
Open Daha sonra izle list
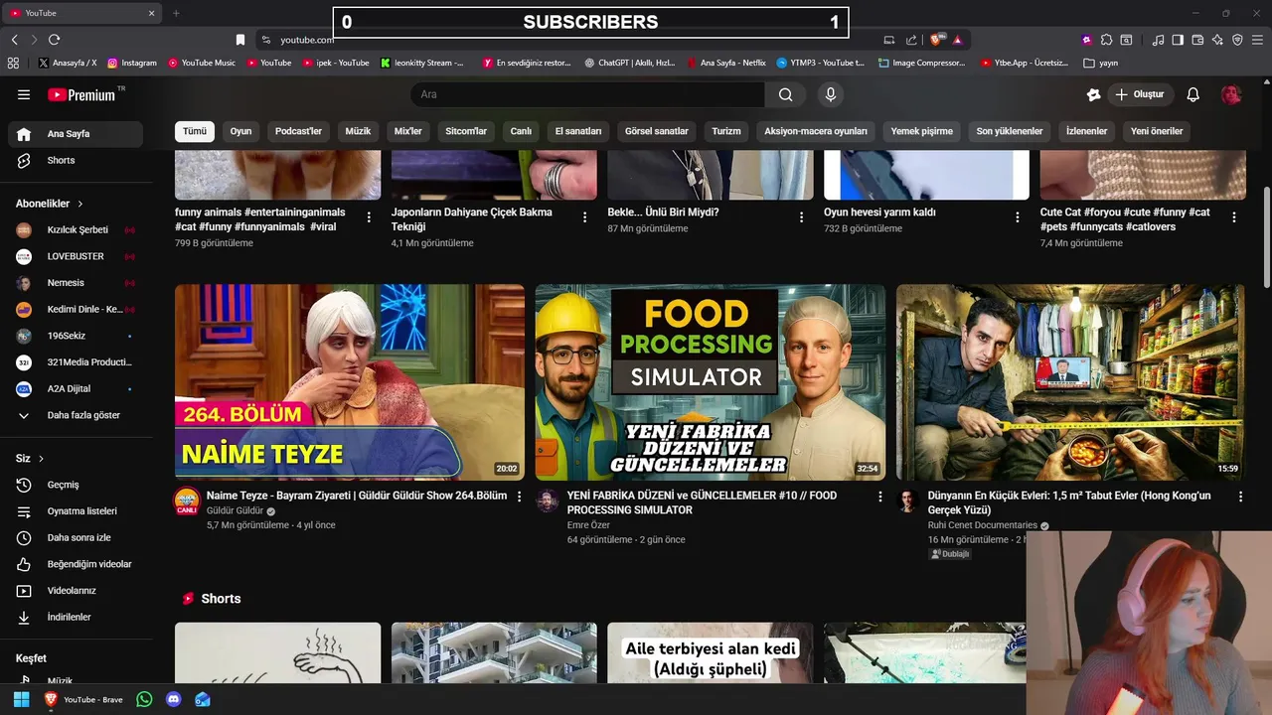[x=76, y=537]
